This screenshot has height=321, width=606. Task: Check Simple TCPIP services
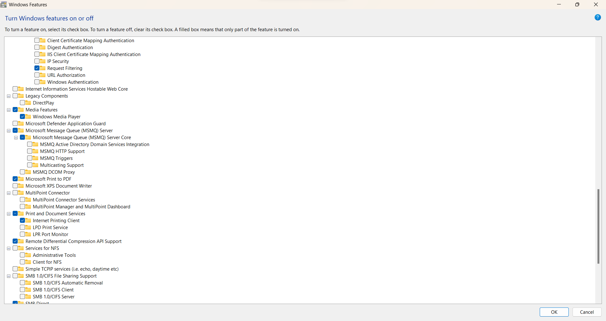tap(15, 269)
